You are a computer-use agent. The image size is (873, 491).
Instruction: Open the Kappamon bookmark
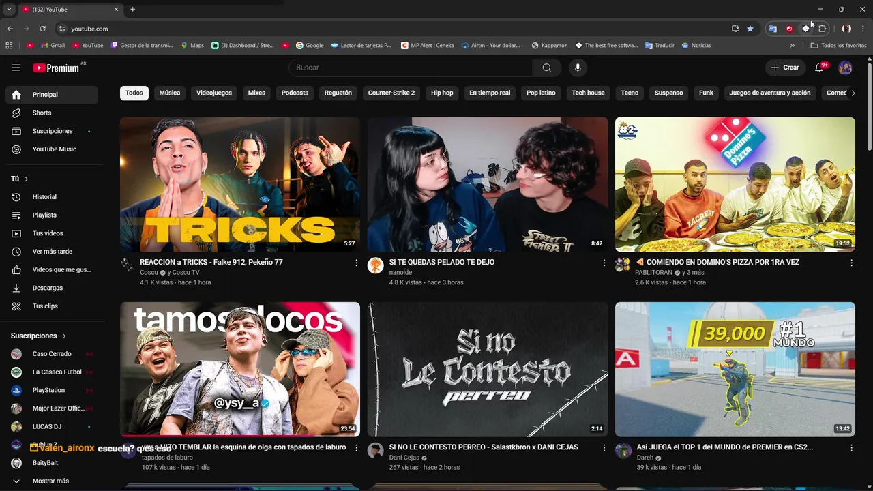coord(549,46)
